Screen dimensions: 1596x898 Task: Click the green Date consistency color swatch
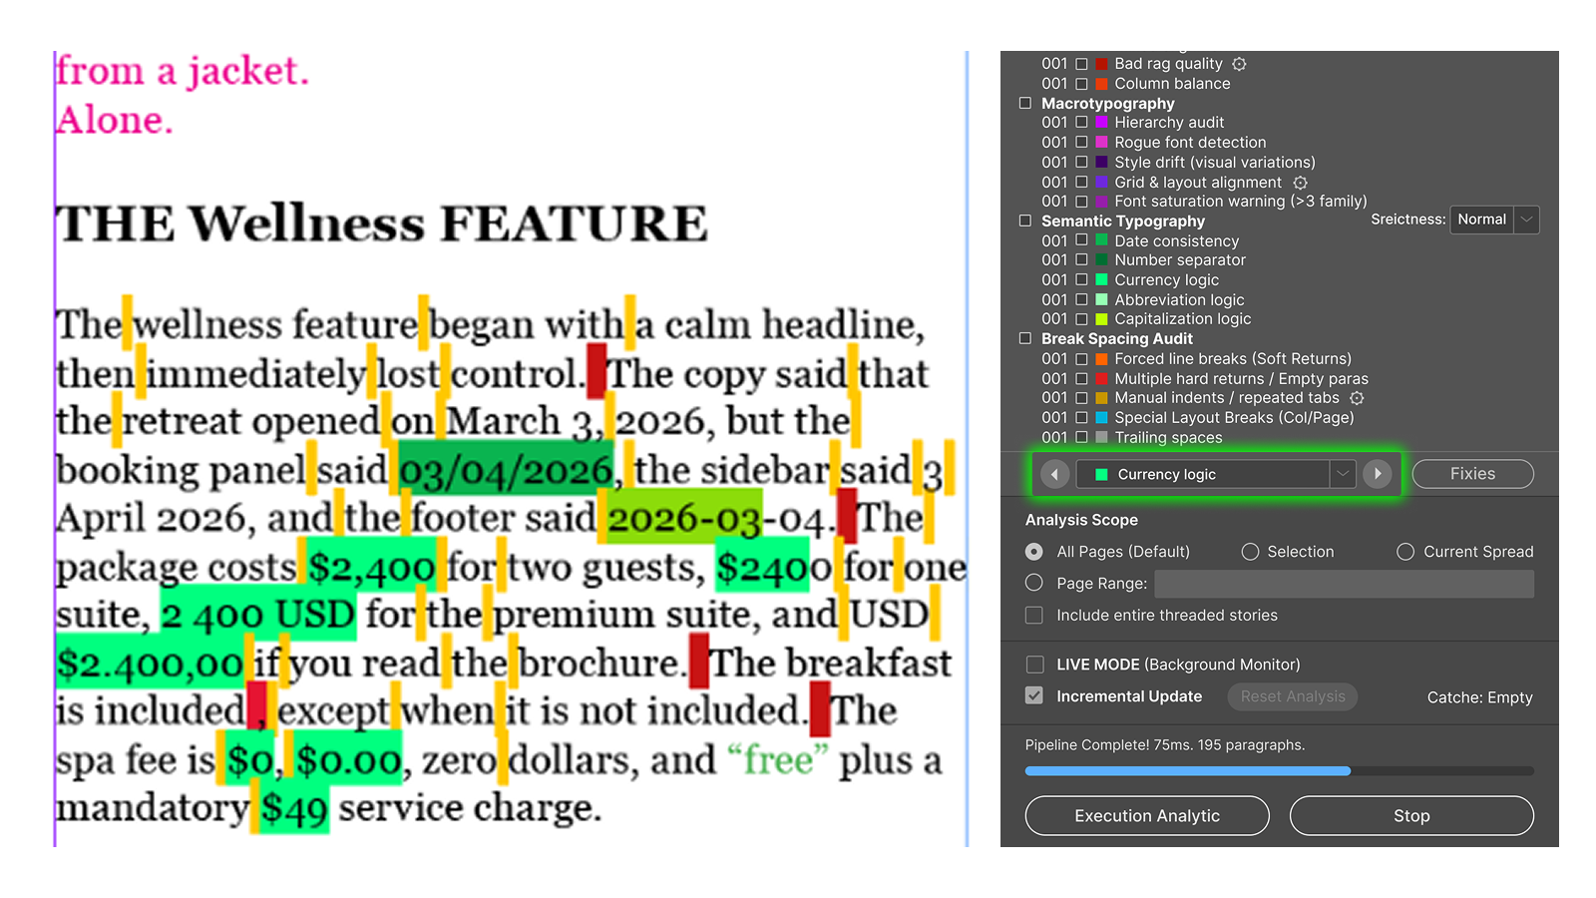click(x=1101, y=241)
